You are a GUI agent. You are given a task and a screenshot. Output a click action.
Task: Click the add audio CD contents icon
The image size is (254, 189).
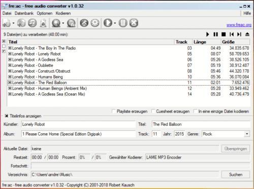[x=21, y=23]
